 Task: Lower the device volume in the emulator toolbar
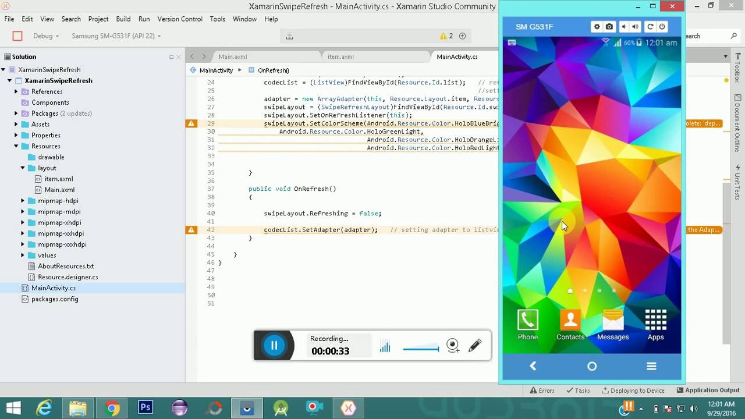(624, 27)
